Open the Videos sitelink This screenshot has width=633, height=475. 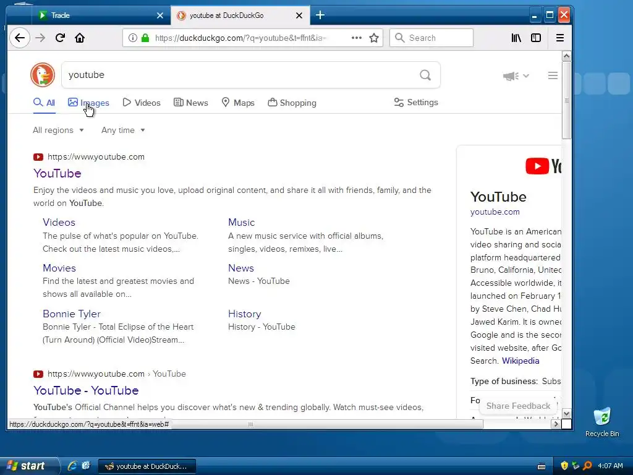point(59,222)
